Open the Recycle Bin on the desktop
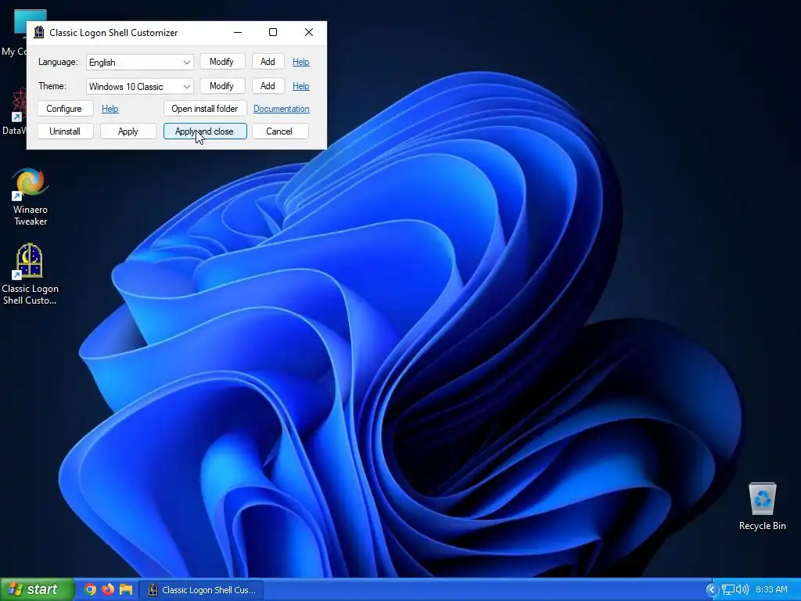 point(762,506)
